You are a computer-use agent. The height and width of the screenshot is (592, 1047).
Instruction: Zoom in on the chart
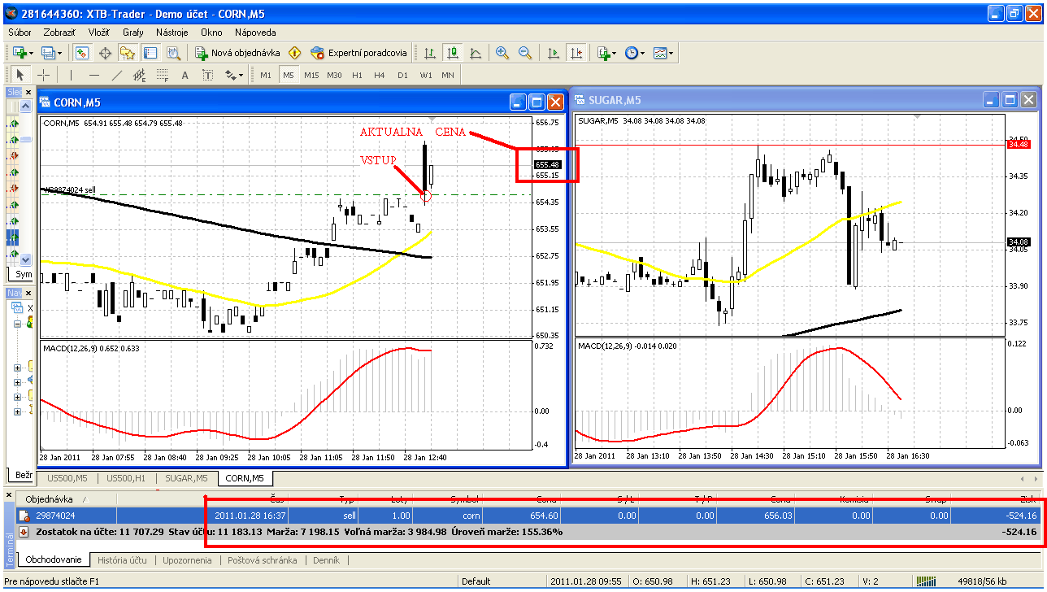[502, 53]
